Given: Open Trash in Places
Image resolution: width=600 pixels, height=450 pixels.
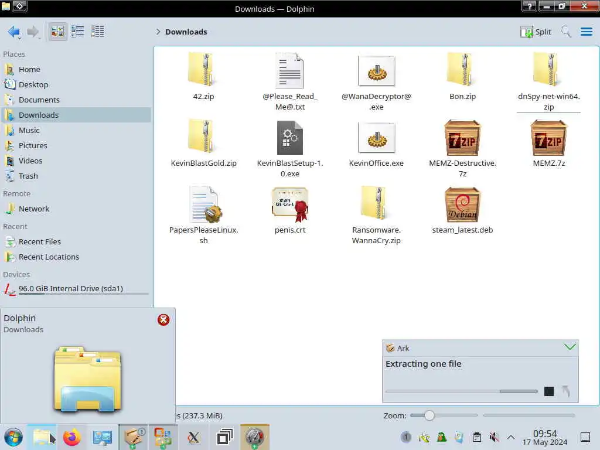Looking at the screenshot, I should (76, 176).
